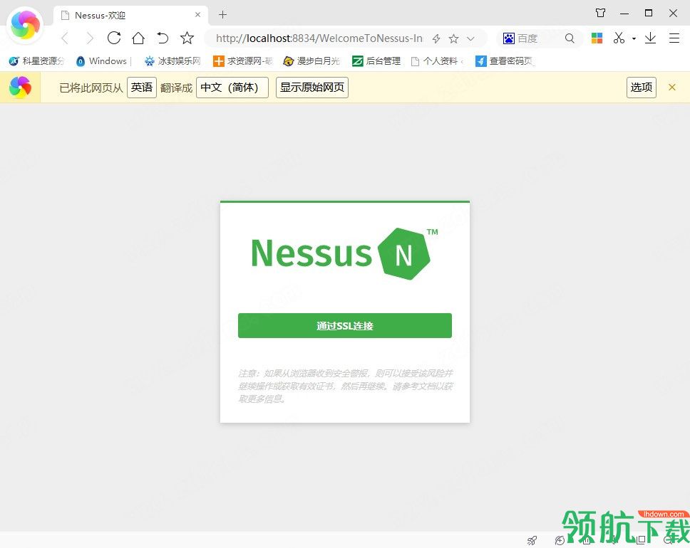The height and width of the screenshot is (548, 690).
Task: Click the favorites star next to home
Action: point(187,38)
